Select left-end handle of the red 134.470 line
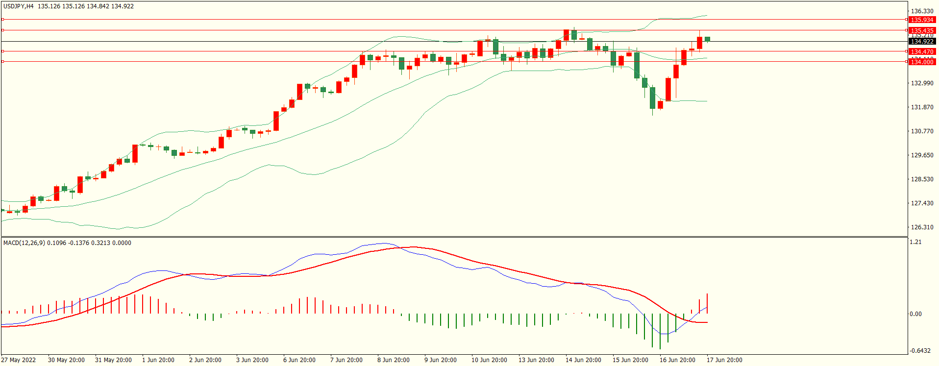 [2, 51]
